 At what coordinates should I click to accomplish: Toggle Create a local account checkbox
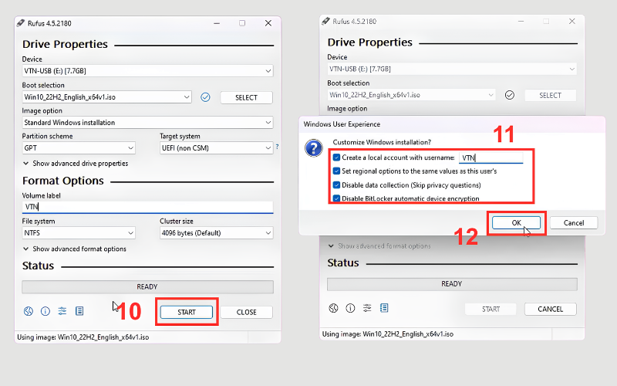(x=336, y=157)
